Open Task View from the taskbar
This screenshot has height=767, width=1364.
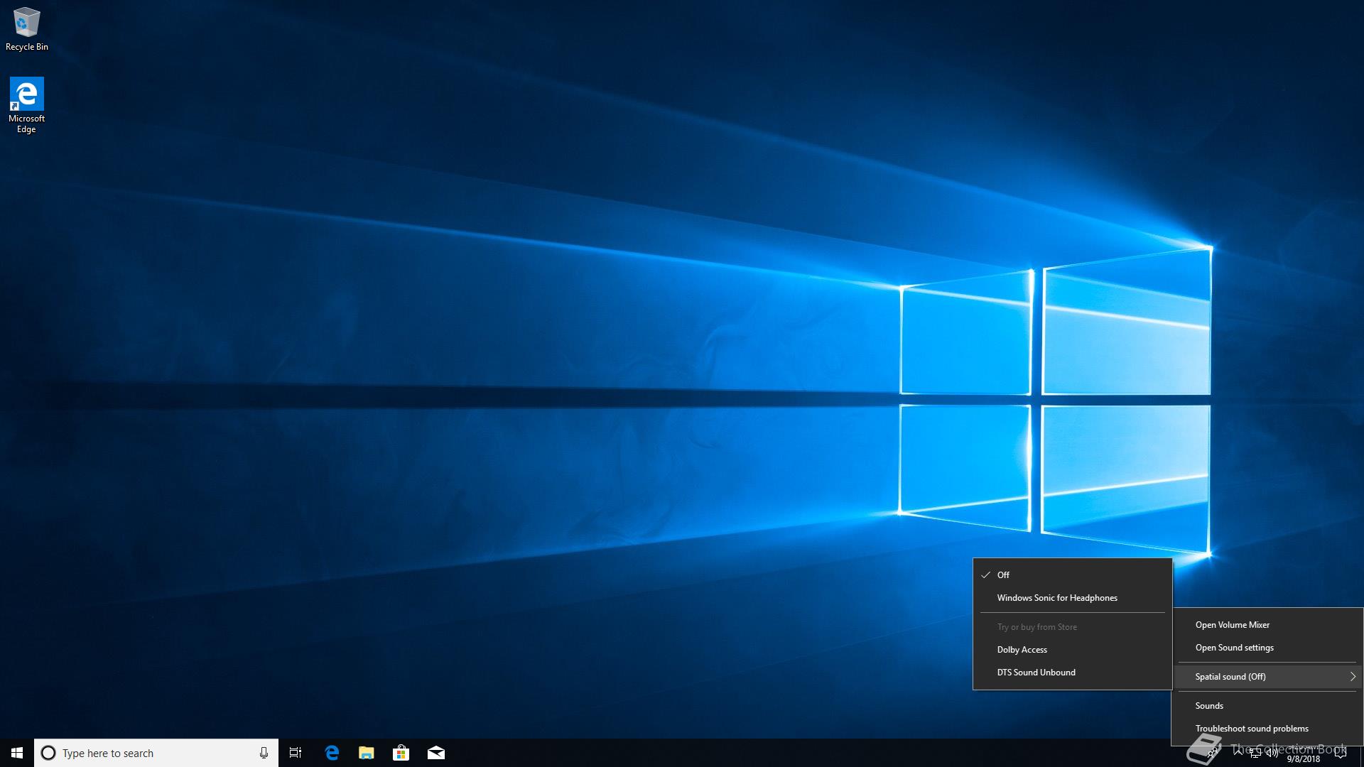[x=296, y=753]
